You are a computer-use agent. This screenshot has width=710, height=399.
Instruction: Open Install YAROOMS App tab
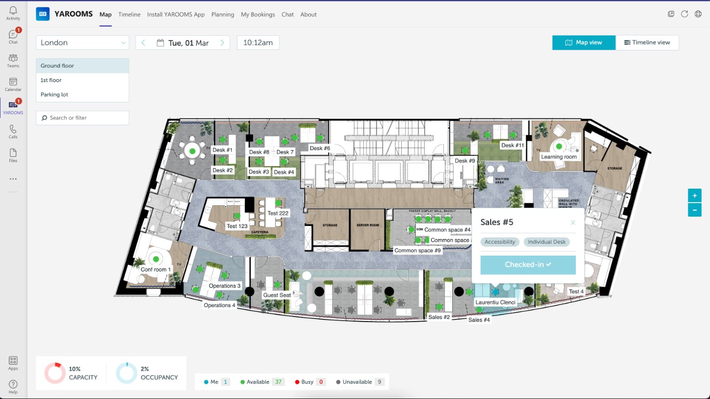pos(176,15)
